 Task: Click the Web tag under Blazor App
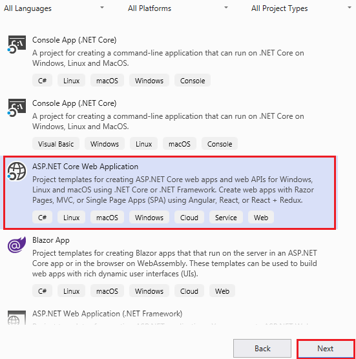[x=222, y=291]
